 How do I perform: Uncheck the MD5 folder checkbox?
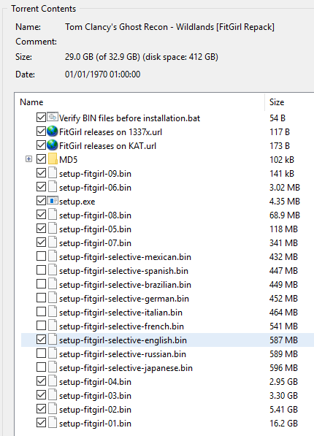pyautogui.click(x=41, y=159)
